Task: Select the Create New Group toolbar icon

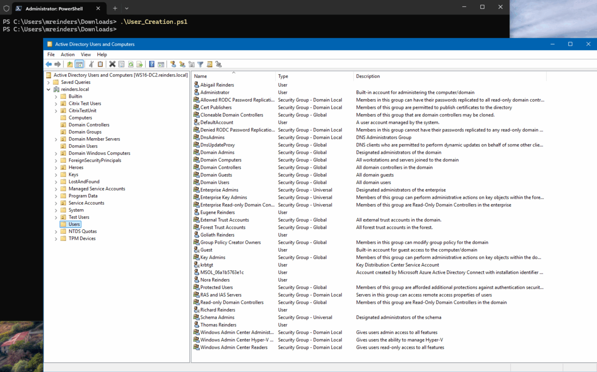Action: pyautogui.click(x=182, y=64)
